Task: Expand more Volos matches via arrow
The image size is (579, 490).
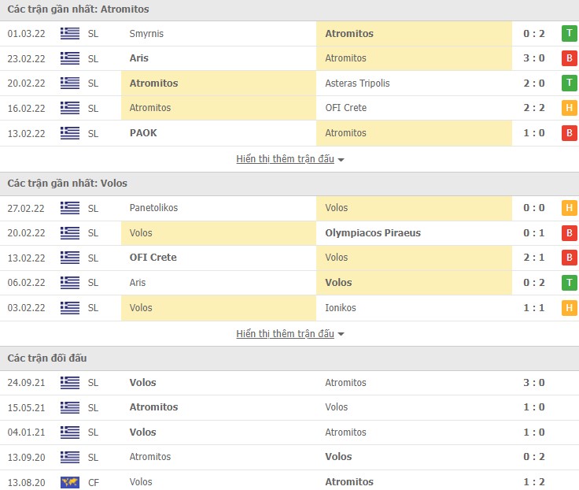Action: tap(341, 335)
